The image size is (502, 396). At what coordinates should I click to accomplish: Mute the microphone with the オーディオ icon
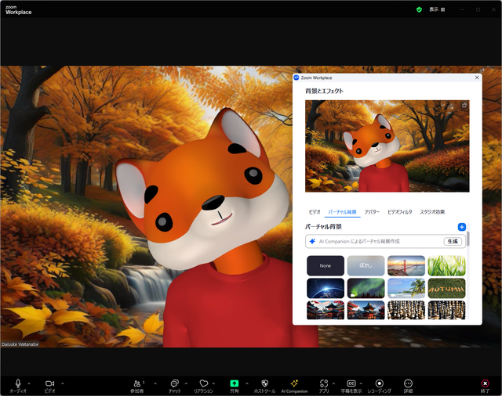17,383
